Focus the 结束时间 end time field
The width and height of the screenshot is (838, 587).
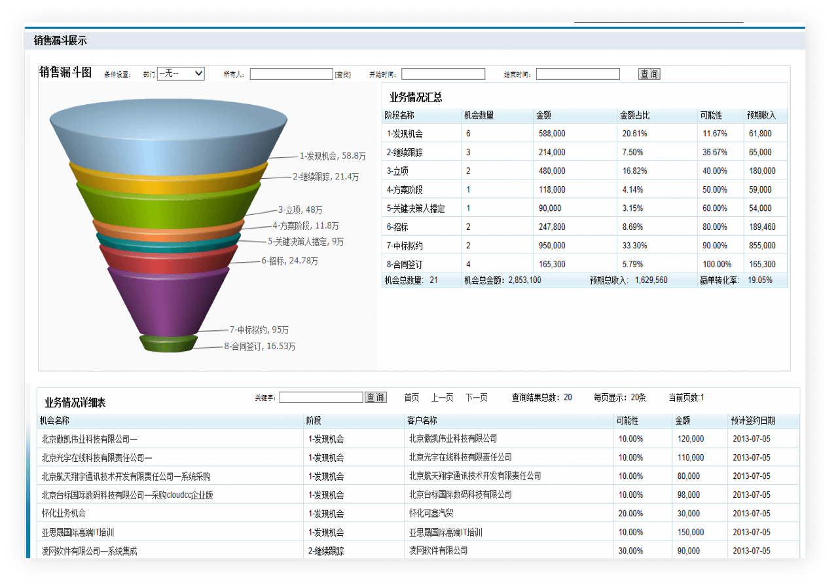pos(578,74)
